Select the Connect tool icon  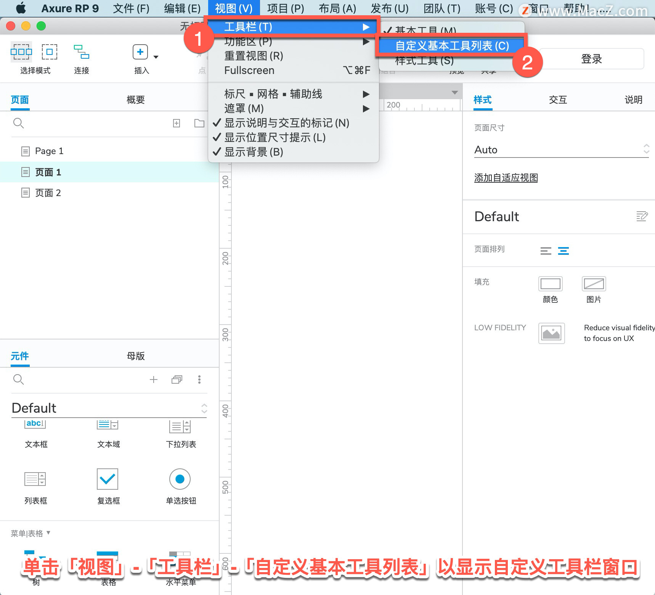[82, 52]
